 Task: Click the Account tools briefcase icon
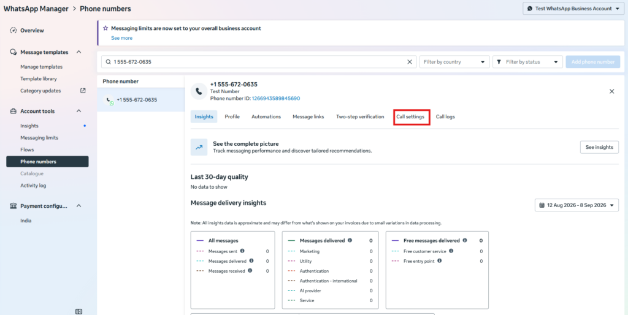click(13, 112)
